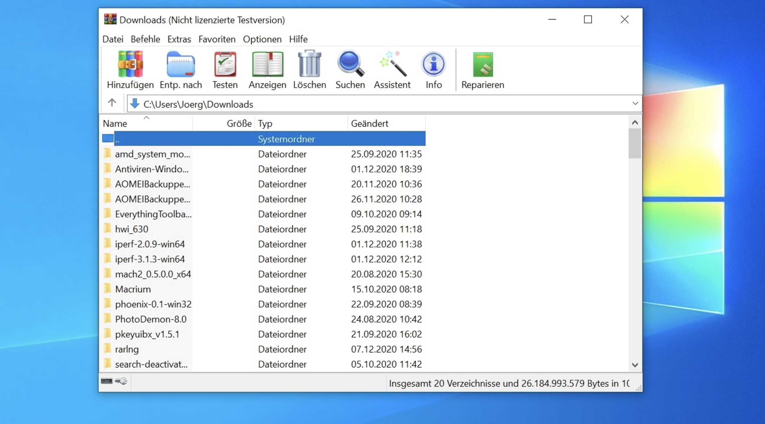
Task: Click the drive icon in status bar
Action: [107, 381]
